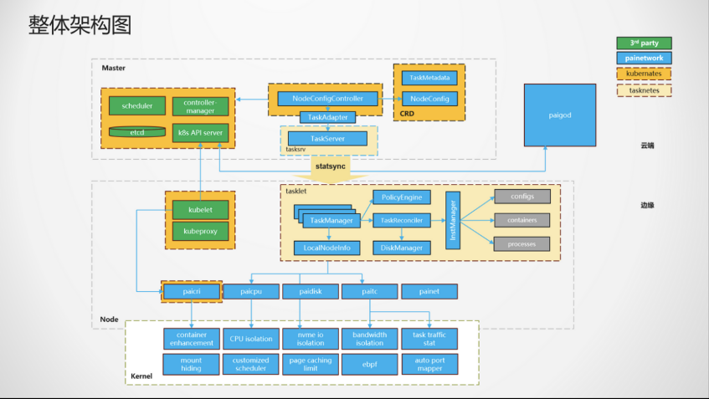Select the container enhancement box
Image resolution: width=709 pixels, height=399 pixels.
tap(192, 339)
